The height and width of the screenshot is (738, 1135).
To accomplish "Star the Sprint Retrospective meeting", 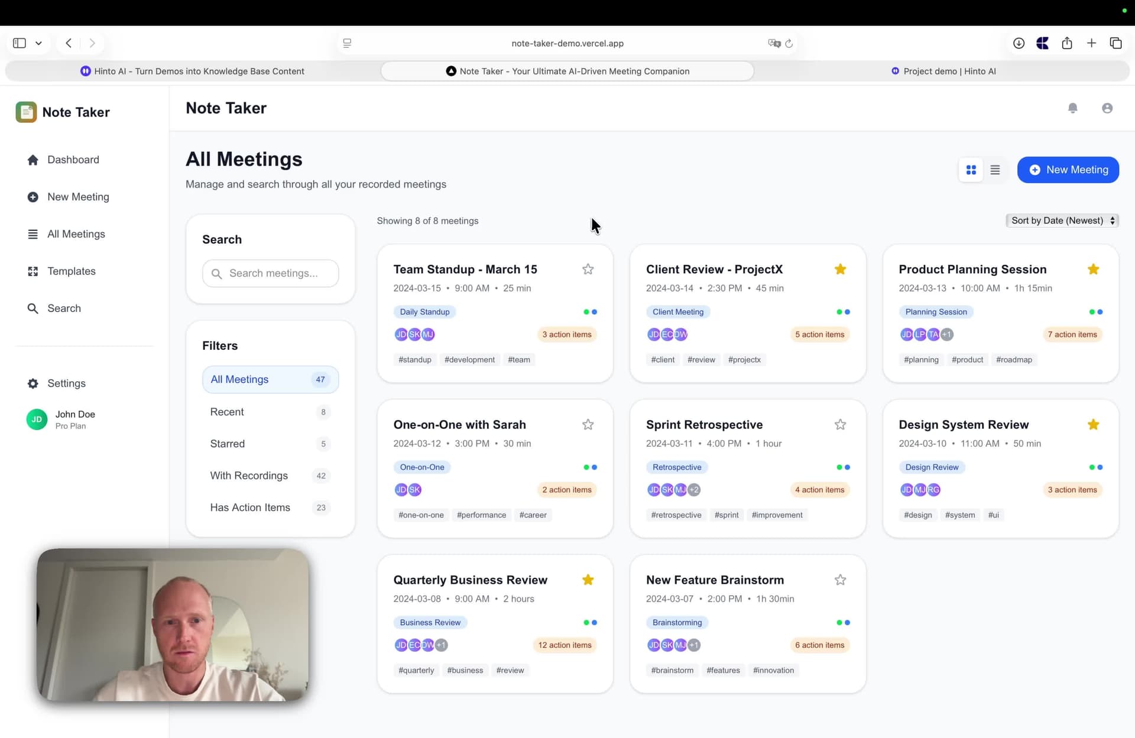I will [x=840, y=425].
